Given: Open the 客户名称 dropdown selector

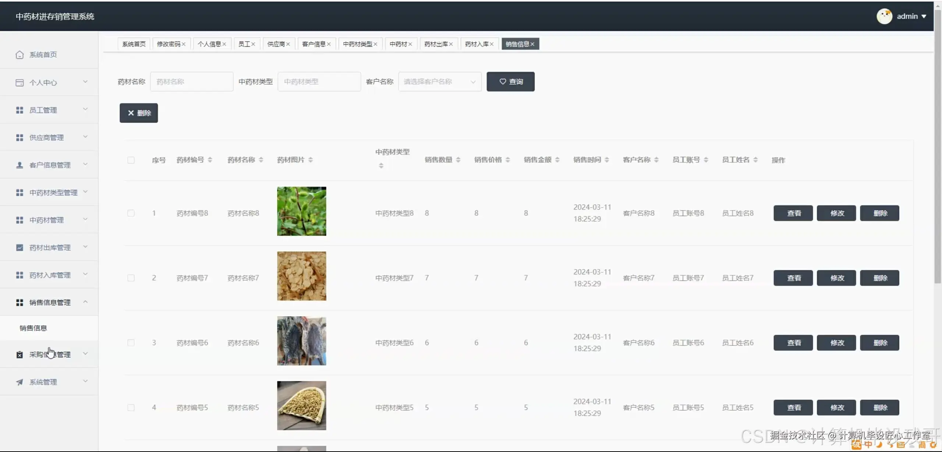Looking at the screenshot, I should click(x=439, y=82).
